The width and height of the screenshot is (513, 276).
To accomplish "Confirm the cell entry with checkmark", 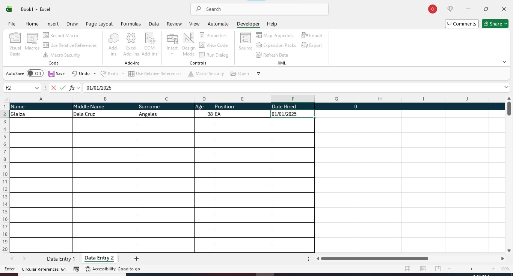I will (x=63, y=88).
